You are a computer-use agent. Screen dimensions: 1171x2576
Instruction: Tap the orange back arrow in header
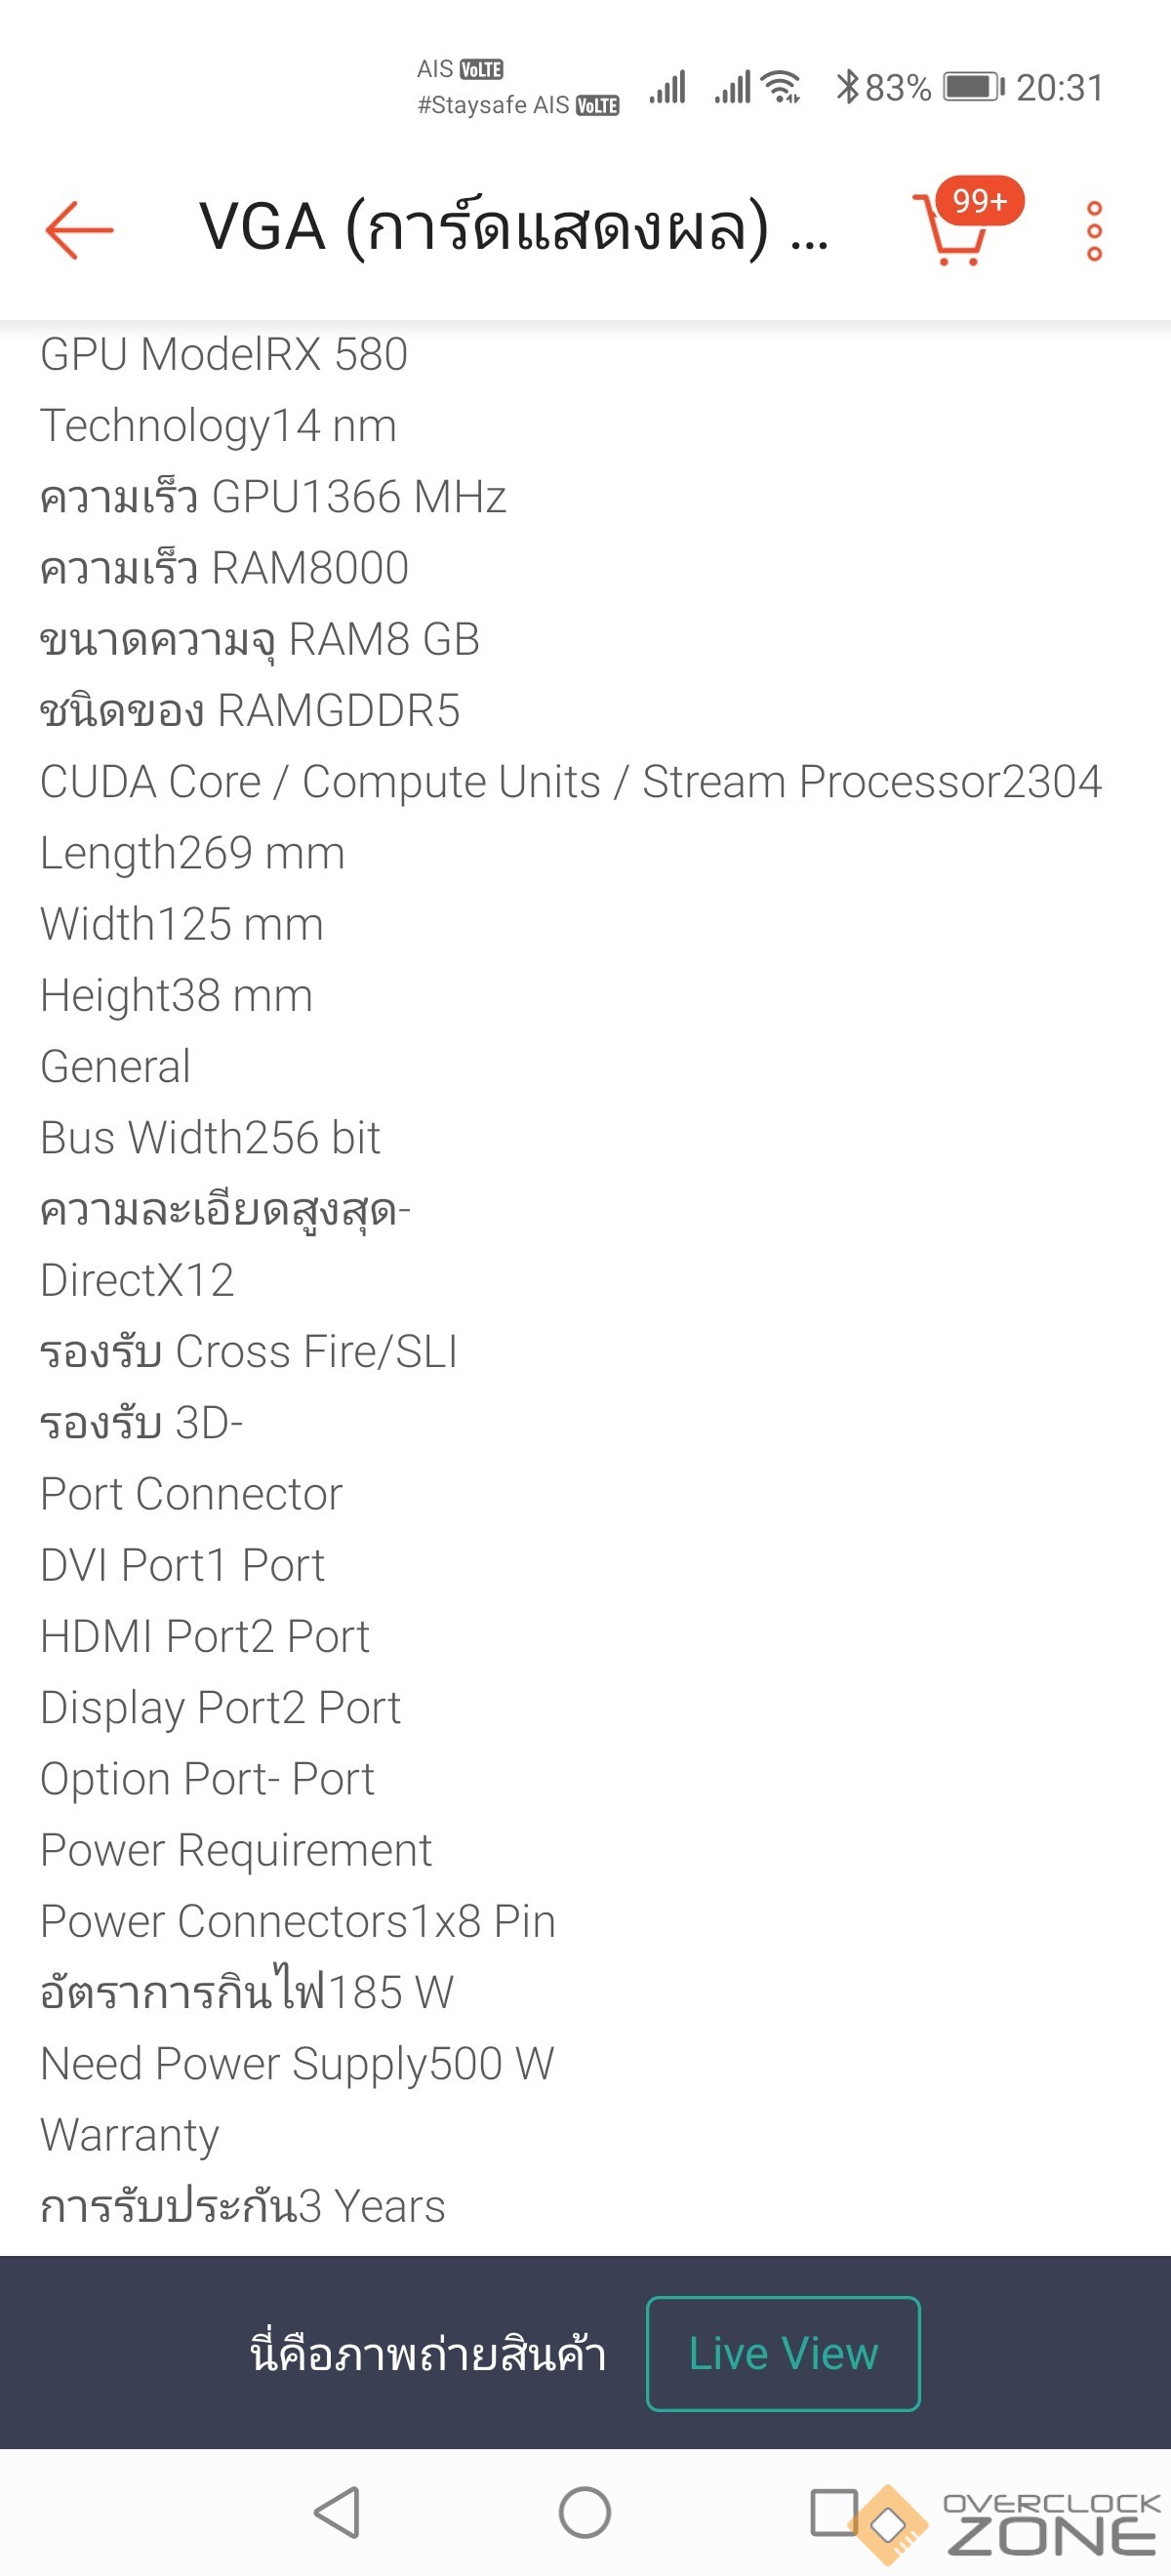79,229
